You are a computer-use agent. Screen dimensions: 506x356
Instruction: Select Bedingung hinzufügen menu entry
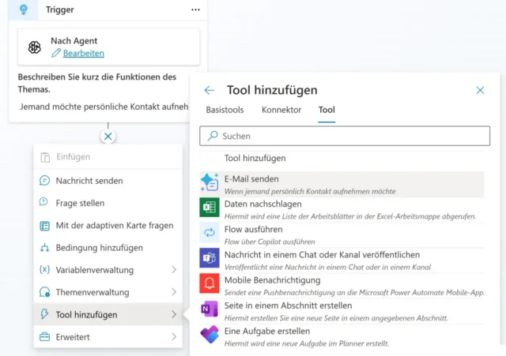coord(99,248)
